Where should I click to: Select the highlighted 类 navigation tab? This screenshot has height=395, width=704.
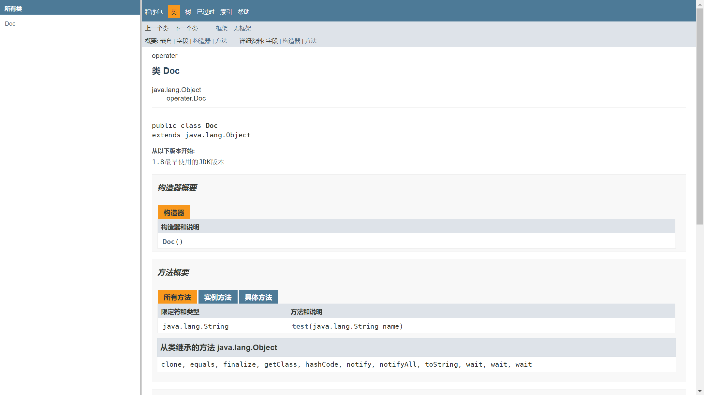174,12
